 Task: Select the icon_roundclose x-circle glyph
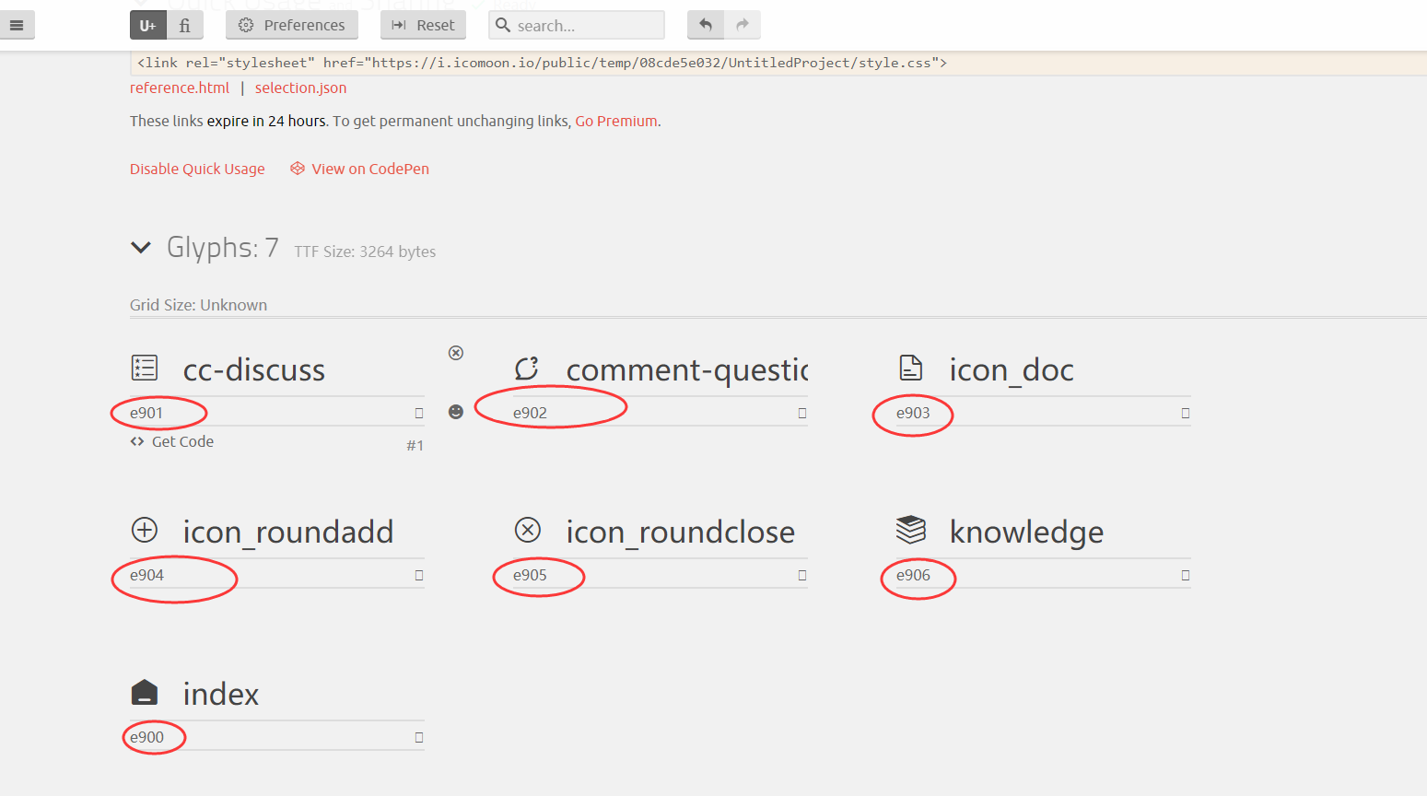(528, 530)
